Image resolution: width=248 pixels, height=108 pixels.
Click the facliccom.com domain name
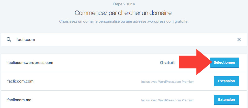click(x=20, y=81)
